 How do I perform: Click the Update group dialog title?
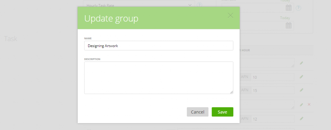pyautogui.click(x=111, y=18)
